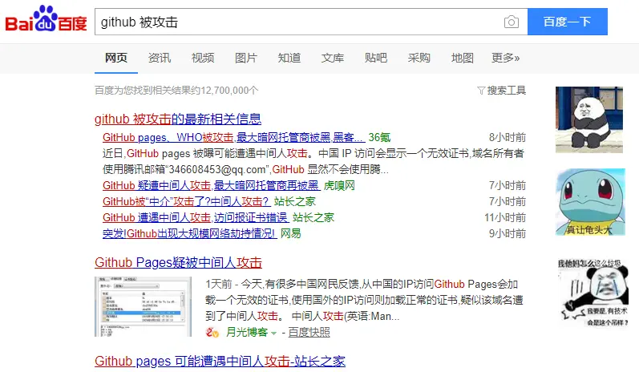Image resolution: width=639 pixels, height=372 pixels.
Task: Go to the 贴吧 tab
Action: (376, 58)
